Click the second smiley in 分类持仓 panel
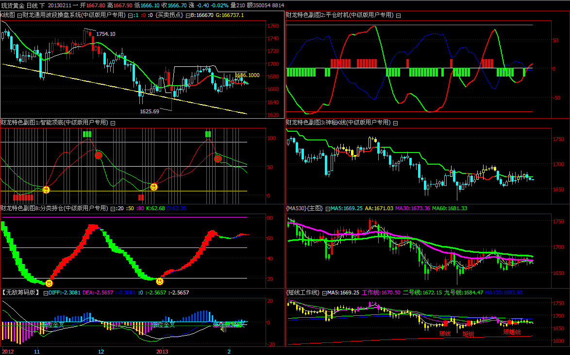The image size is (570, 355). pos(160,281)
